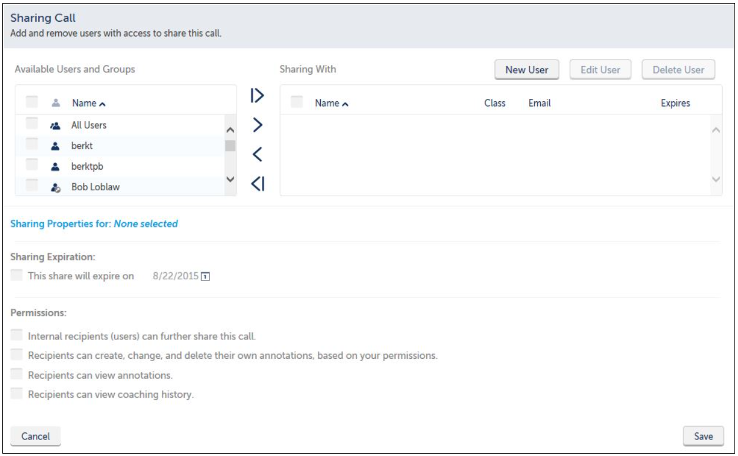The image size is (738, 456).
Task: Click the Class column header
Action: tap(495, 103)
